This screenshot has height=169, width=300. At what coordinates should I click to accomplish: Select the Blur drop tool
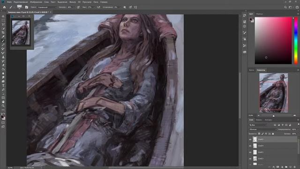coord(3,73)
